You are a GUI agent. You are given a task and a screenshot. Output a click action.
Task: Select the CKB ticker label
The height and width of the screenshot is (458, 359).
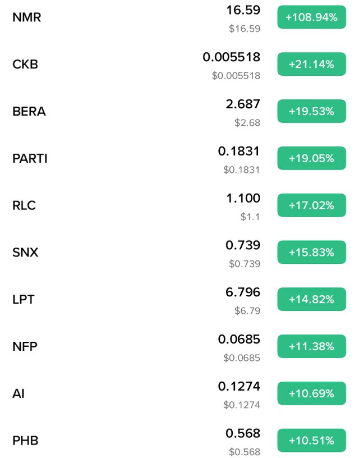pyautogui.click(x=25, y=64)
